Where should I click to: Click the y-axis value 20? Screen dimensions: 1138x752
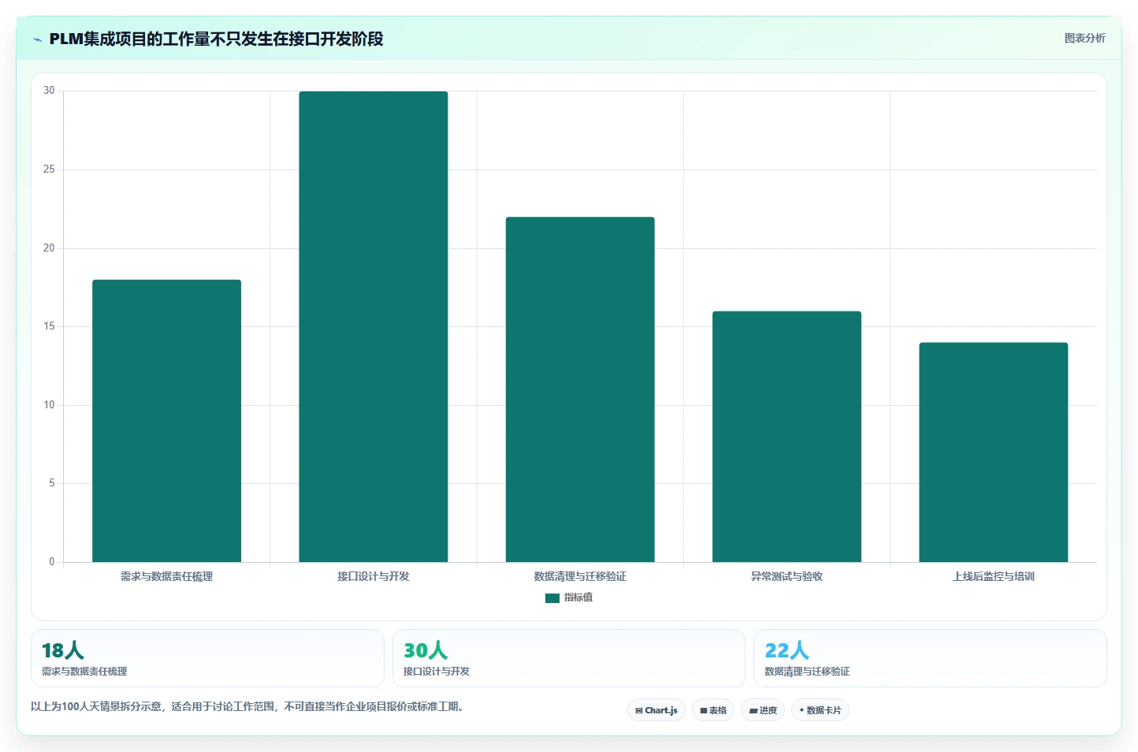point(49,248)
